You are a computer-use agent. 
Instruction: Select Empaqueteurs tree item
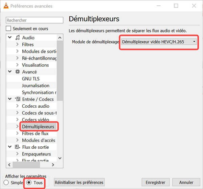[x=37, y=154]
